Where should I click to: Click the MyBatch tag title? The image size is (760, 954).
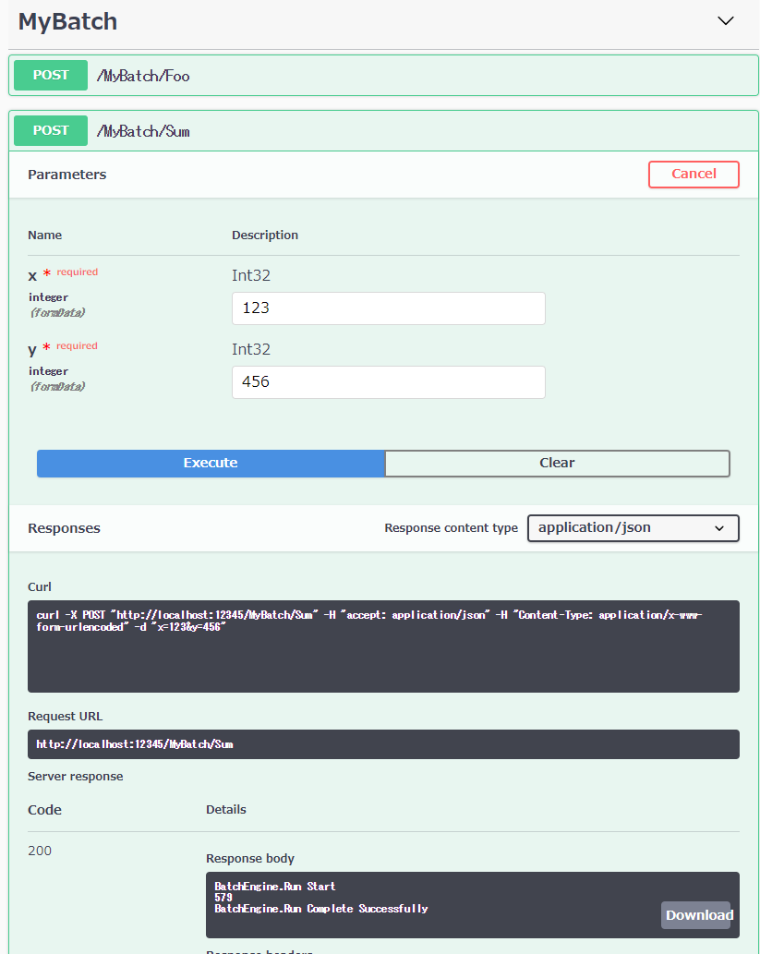pyautogui.click(x=67, y=21)
